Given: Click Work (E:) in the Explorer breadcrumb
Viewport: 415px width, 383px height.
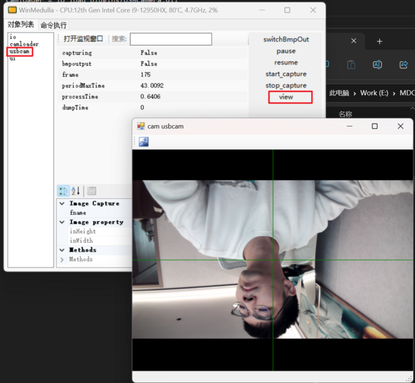Looking at the screenshot, I should click(x=374, y=93).
